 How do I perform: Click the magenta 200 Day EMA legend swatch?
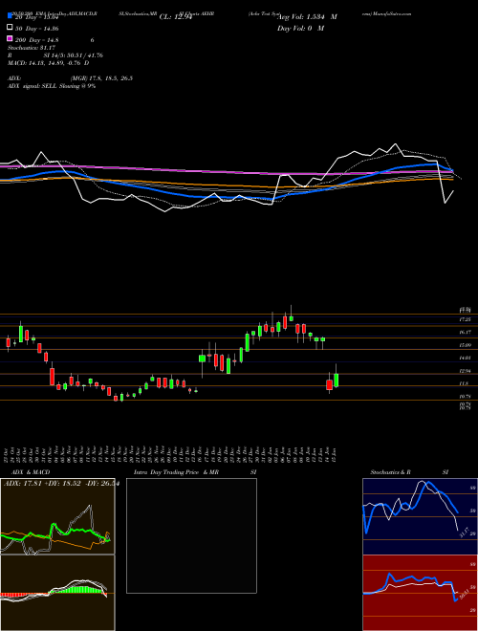coord(10,38)
